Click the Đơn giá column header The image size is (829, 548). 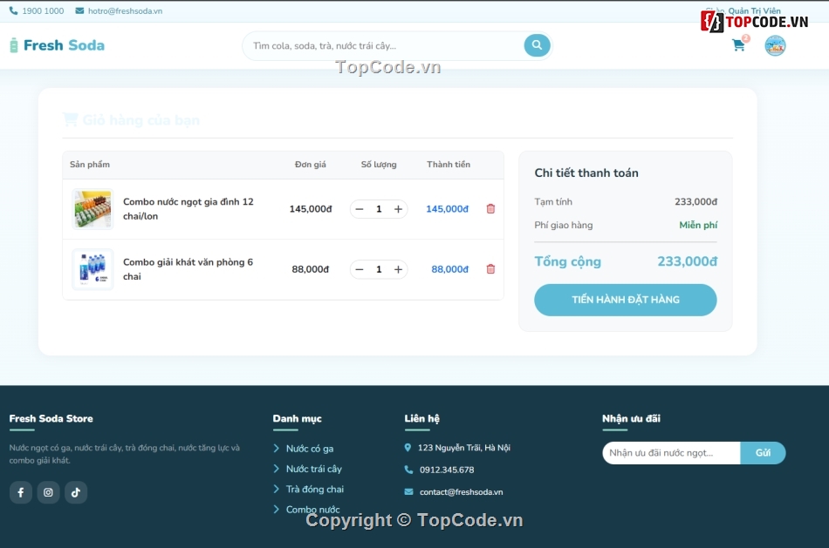(x=311, y=165)
